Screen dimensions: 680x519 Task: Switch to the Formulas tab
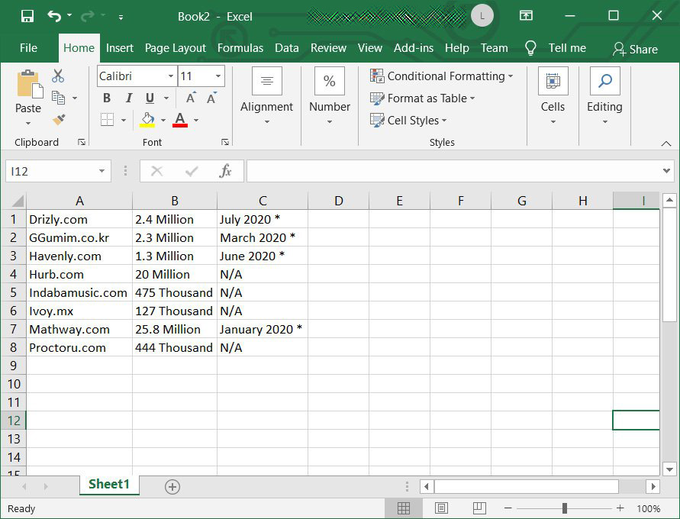tap(240, 47)
